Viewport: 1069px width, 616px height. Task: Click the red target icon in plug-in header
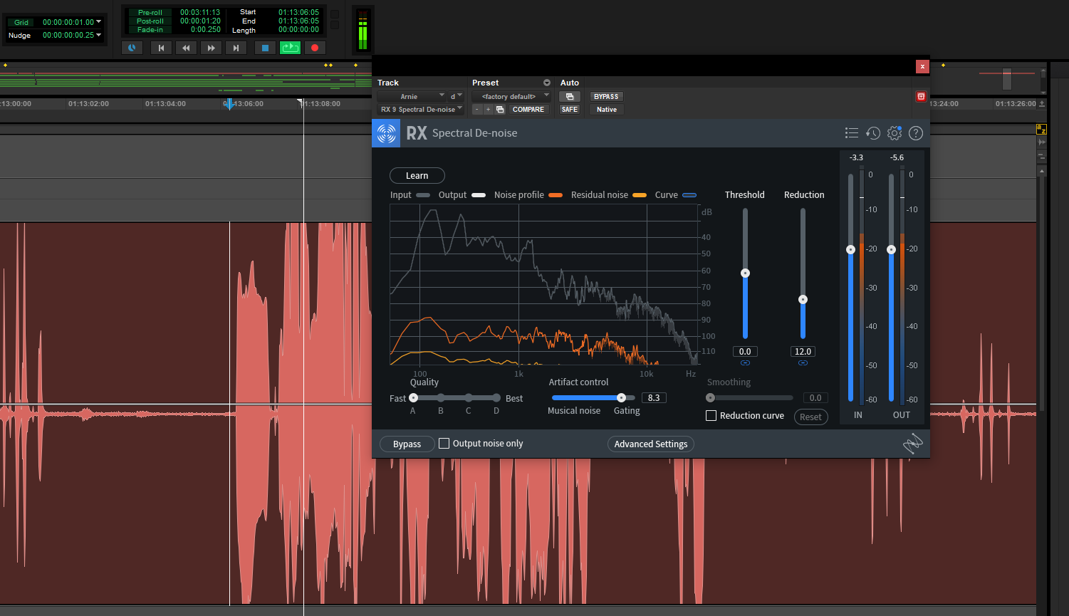pyautogui.click(x=921, y=96)
